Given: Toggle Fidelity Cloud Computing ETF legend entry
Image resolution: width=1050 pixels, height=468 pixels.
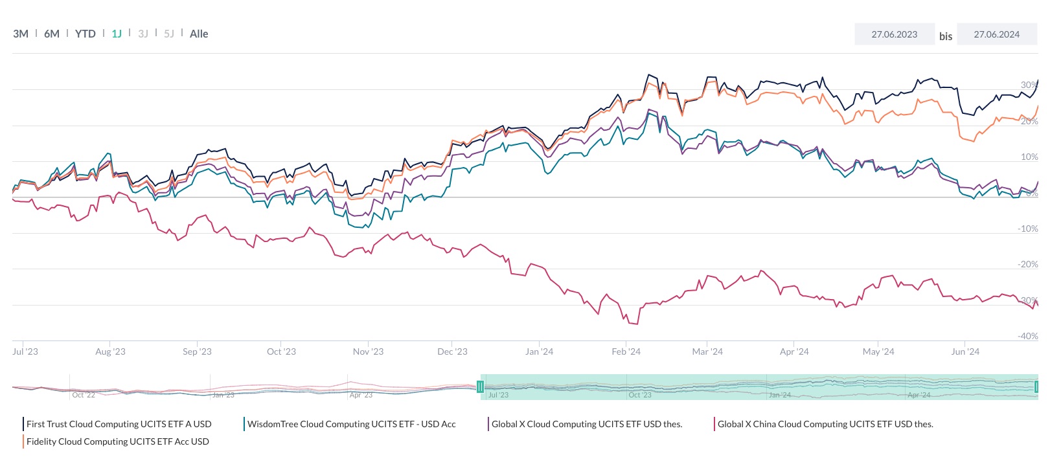Looking at the screenshot, I should (117, 441).
